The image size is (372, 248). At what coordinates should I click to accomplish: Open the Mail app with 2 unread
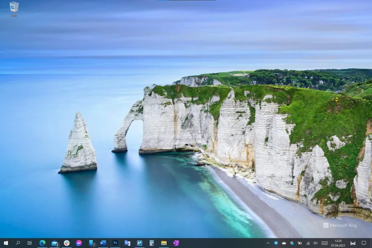point(55,243)
